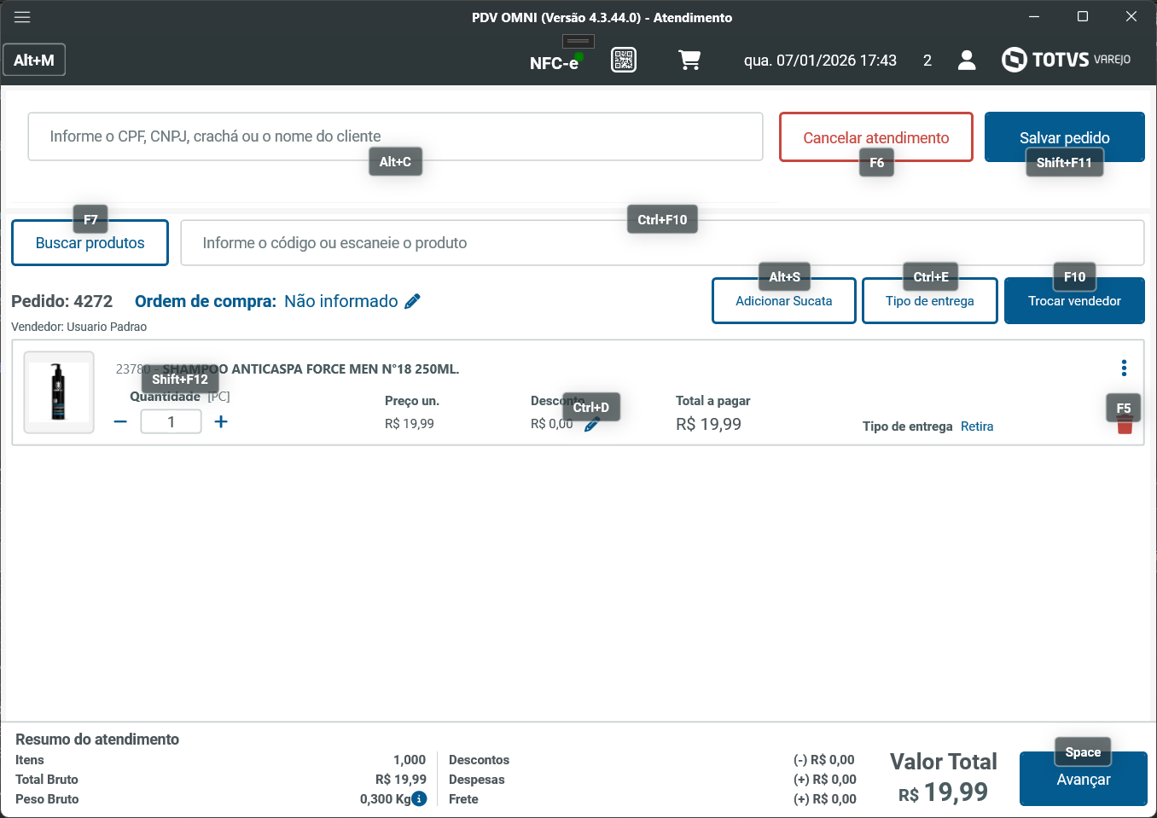Click the user profile icon
The width and height of the screenshot is (1157, 818).
(x=967, y=60)
